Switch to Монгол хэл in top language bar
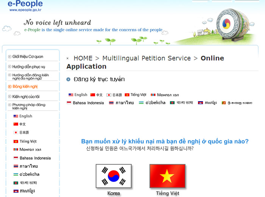 [x=168, y=95]
